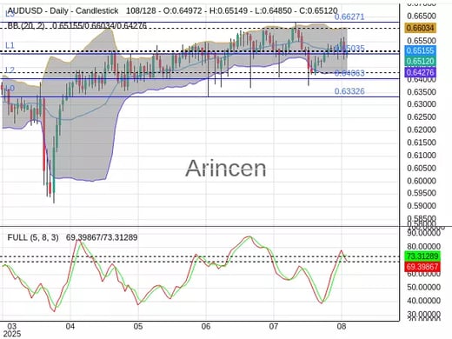Click the AUDUSD - Daily - Candlestick chart title

click(63, 11)
